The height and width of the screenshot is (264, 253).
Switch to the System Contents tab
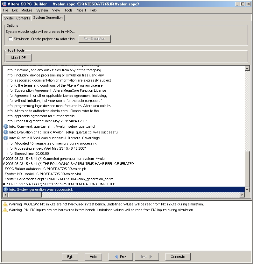17,18
